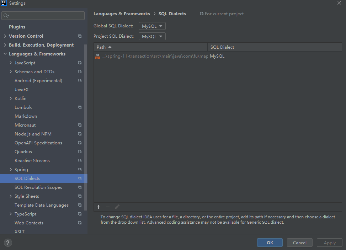
Task: Click project-level icon beside Node.js and NPM
Action: point(80,134)
